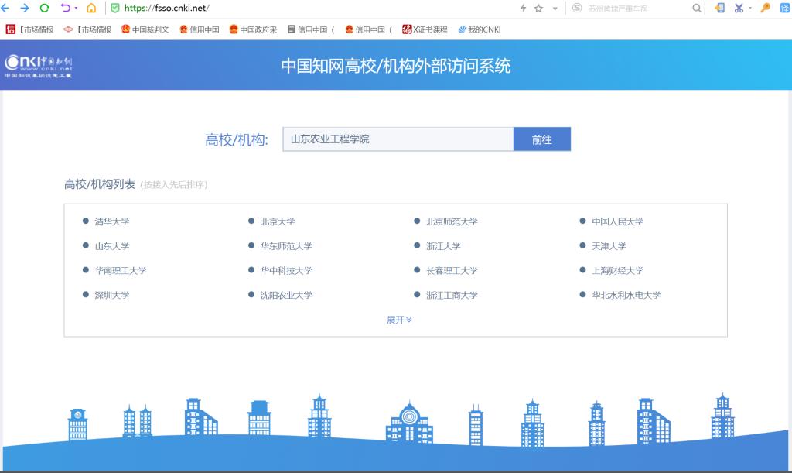This screenshot has width=792, height=473.
Task: Click the 高校/机构 input field
Action: pyautogui.click(x=398, y=139)
